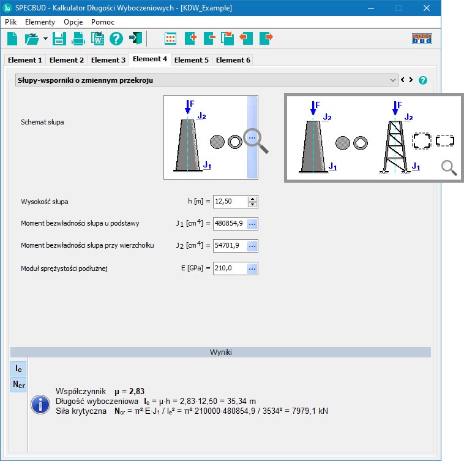Increase column height h with up arrow
Screen dimensions: 464x461
click(253, 199)
